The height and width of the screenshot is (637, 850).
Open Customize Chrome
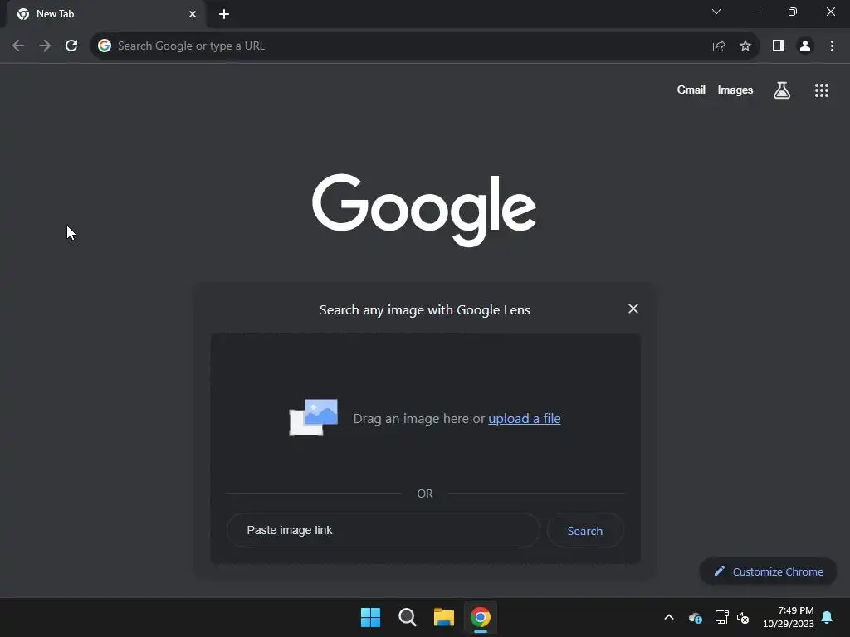(768, 571)
